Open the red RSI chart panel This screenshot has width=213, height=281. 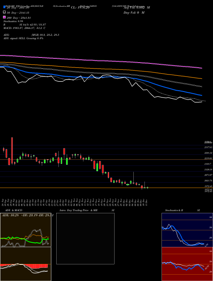[x=187, y=264]
